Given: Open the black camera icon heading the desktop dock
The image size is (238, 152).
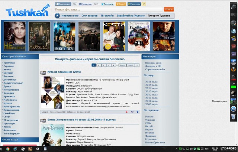Looking at the screenshot, I should click(233, 7).
